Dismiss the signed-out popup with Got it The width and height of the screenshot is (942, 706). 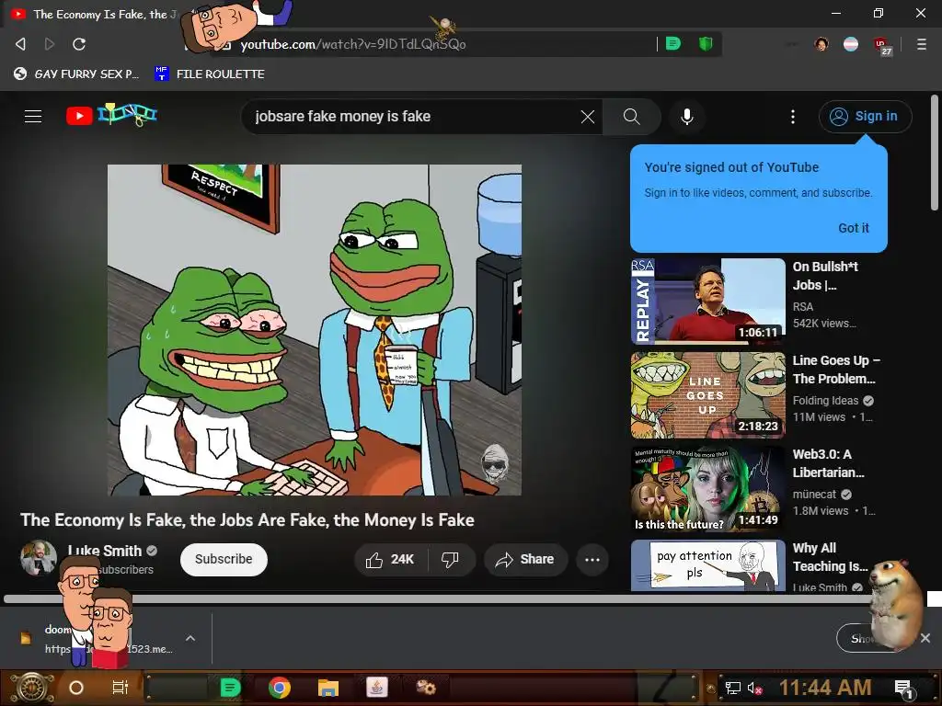click(853, 228)
